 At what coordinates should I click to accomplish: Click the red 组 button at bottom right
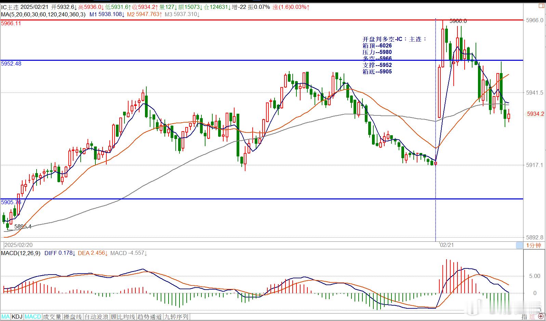tap(532, 317)
